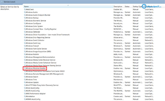This screenshot has width=165, height=101.
Task: Select Windows Image Acquisition (WIA) service
Action: (38, 51)
